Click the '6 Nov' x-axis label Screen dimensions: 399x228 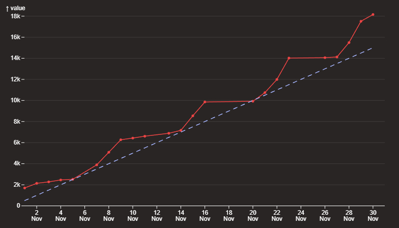click(x=84, y=215)
